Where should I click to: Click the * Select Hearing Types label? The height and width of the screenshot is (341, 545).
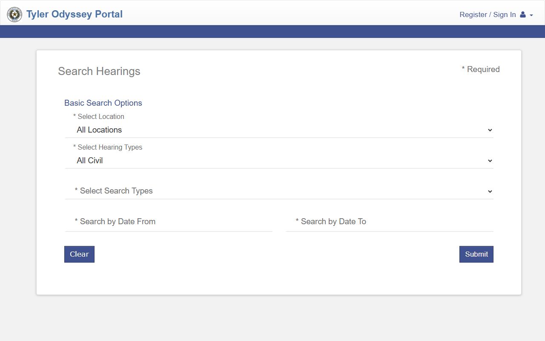(x=108, y=147)
